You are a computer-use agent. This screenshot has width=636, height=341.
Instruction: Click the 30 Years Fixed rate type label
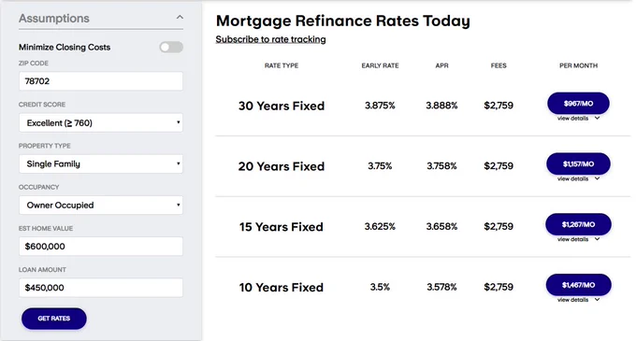tap(282, 106)
